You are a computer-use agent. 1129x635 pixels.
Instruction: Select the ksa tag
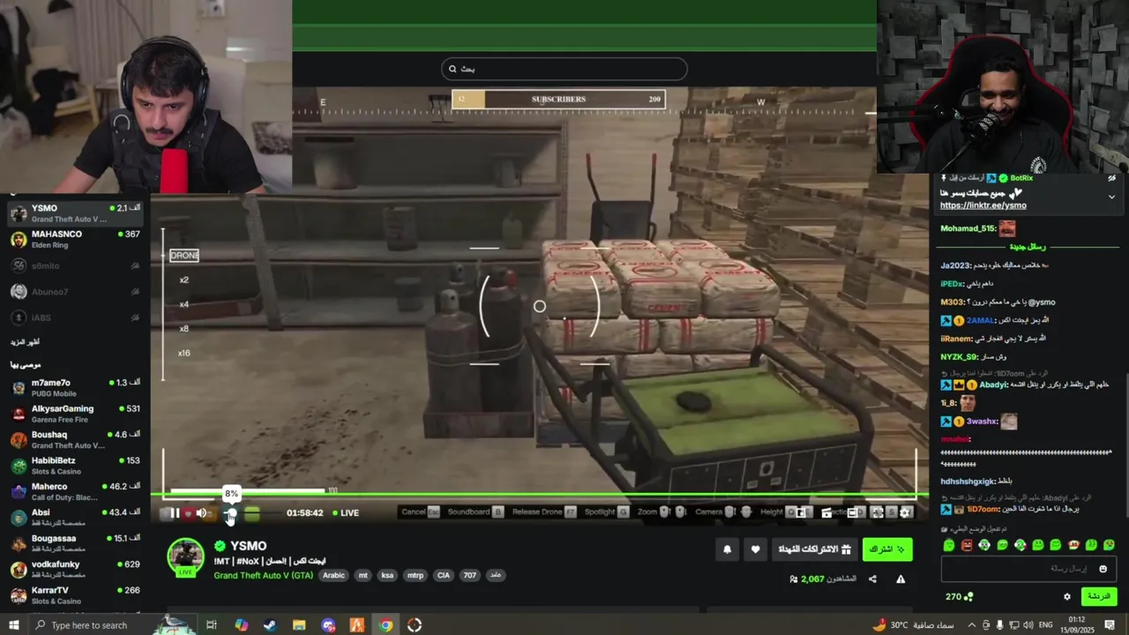point(387,575)
